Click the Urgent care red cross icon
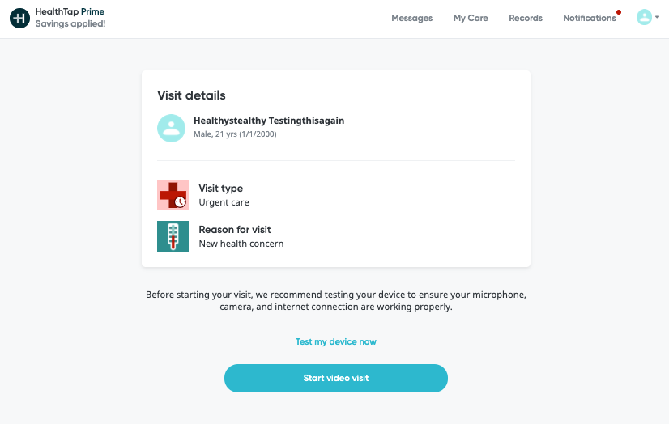This screenshot has height=424, width=669. pos(173,195)
